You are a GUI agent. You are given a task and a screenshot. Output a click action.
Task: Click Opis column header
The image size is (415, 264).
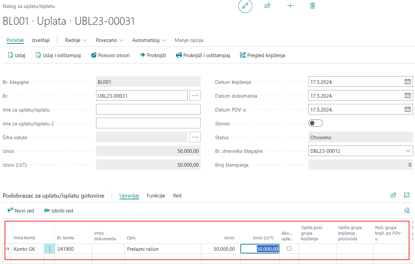click(x=131, y=238)
